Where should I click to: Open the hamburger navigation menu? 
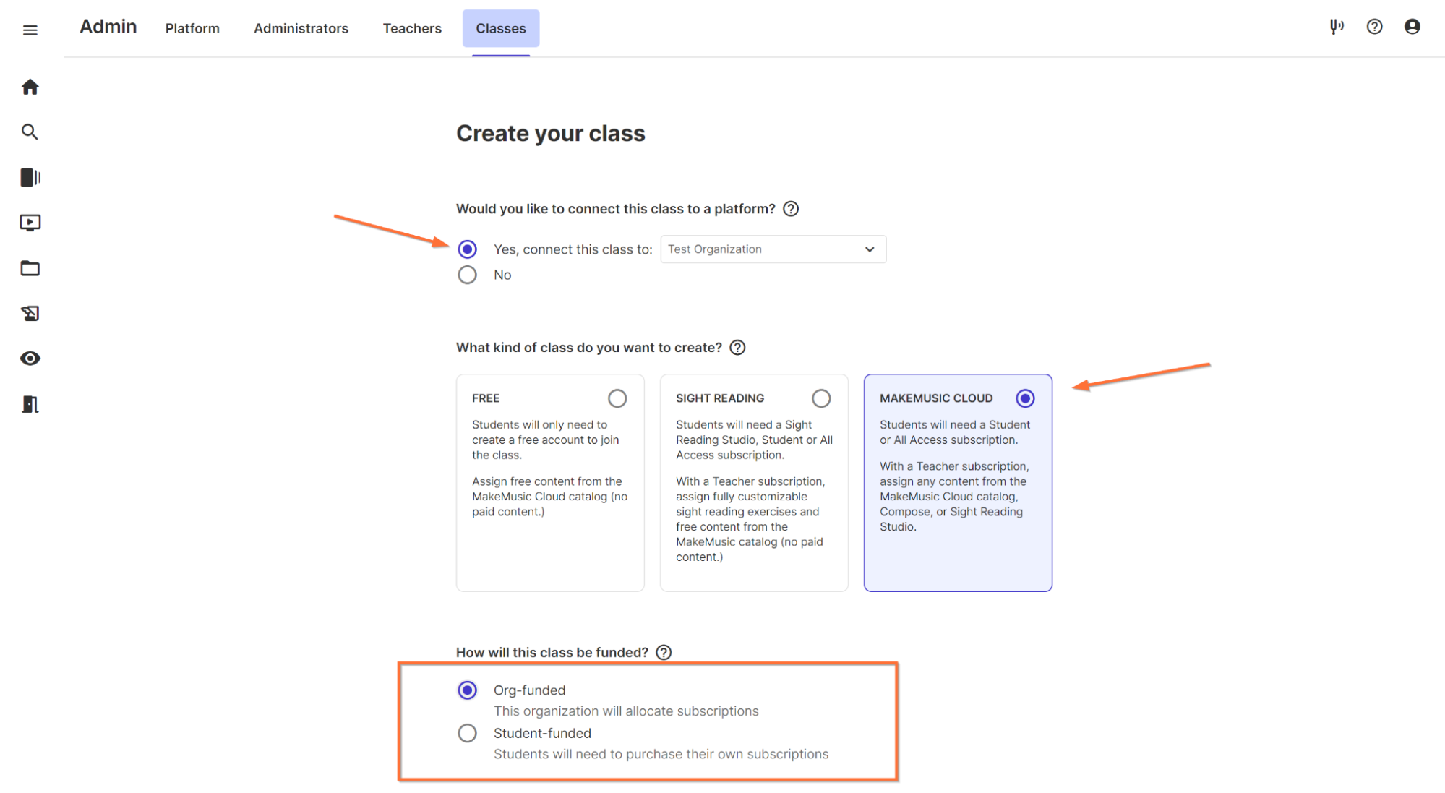click(x=30, y=30)
